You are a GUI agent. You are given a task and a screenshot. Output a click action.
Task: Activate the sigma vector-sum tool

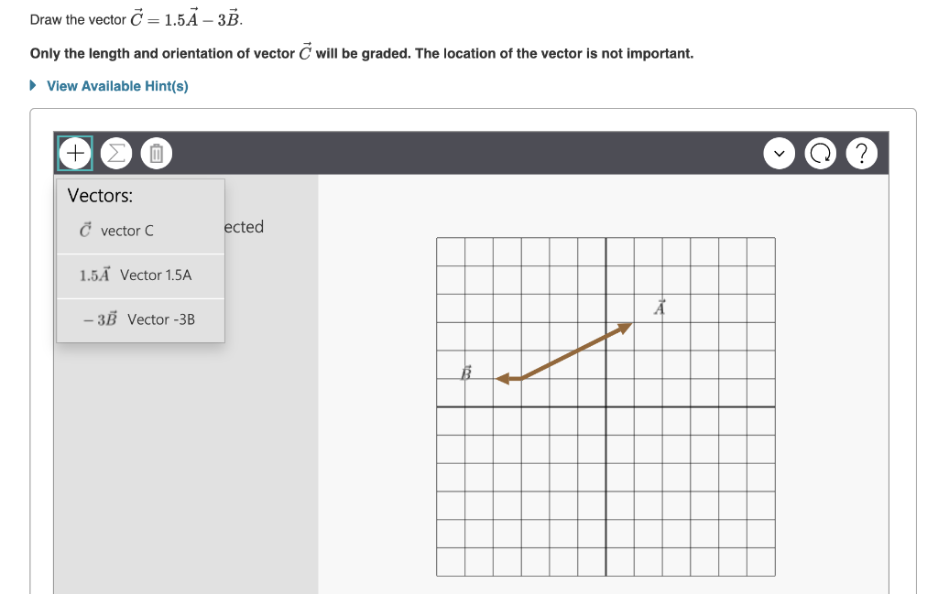click(x=115, y=153)
